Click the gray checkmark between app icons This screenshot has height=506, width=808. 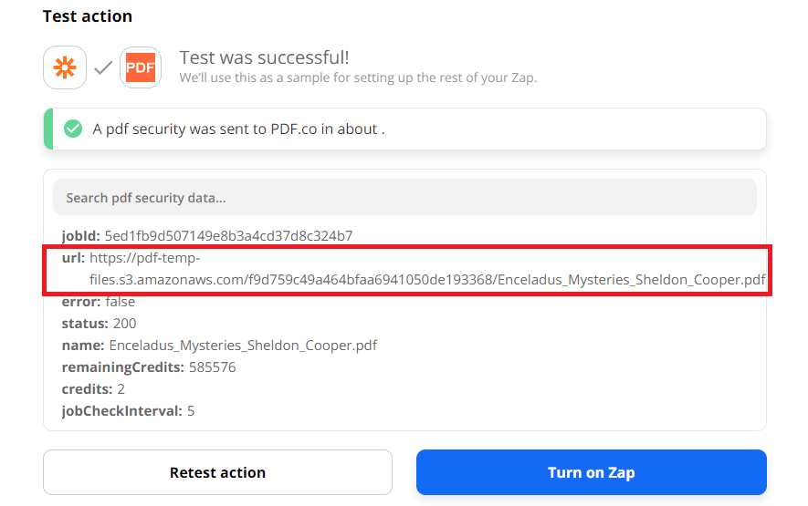tap(103, 67)
